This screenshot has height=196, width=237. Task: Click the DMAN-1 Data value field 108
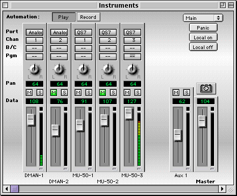[x=35, y=102]
